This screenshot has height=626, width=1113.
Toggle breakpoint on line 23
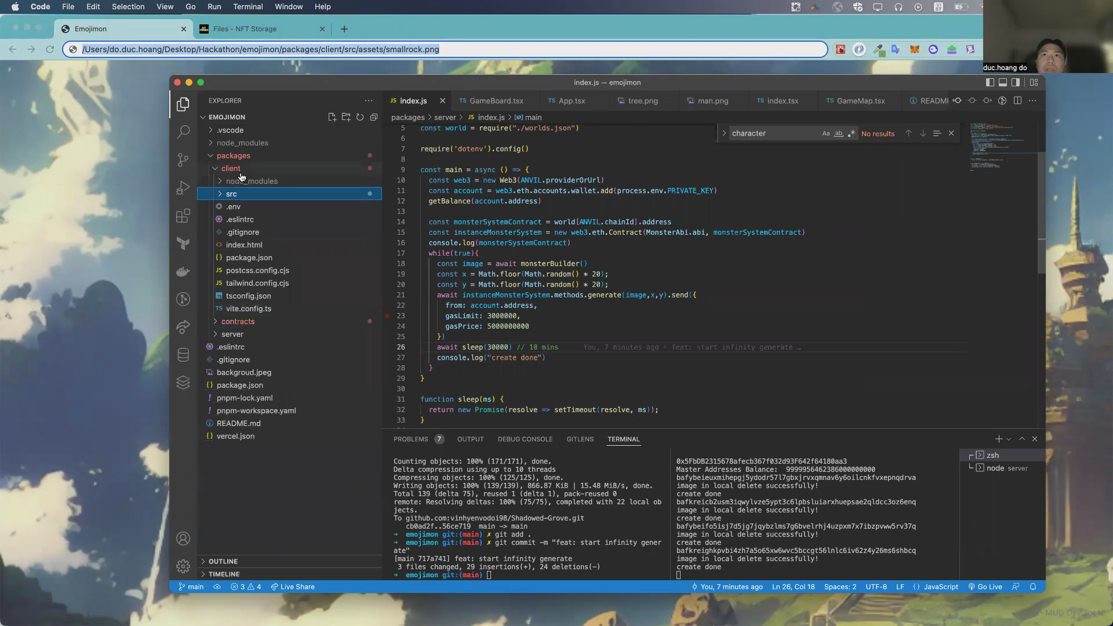coord(387,316)
